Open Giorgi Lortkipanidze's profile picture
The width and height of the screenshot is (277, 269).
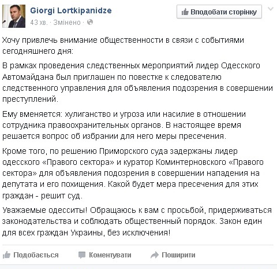[14, 16]
